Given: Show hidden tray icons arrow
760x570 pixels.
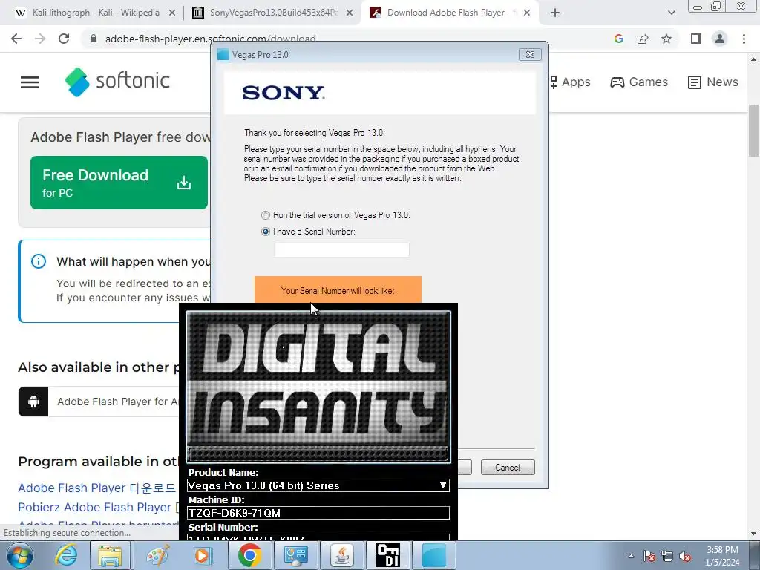Looking at the screenshot, I should [631, 556].
